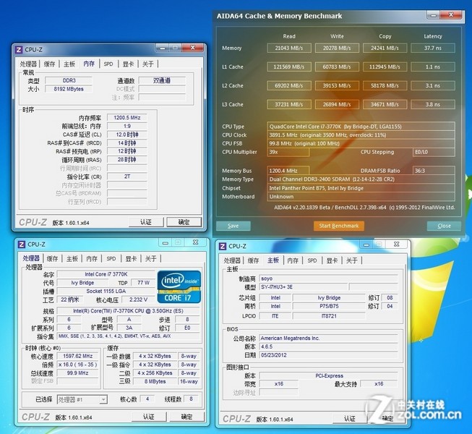Close the AIDA64 benchmark window
The image size is (472, 434).
[450, 14]
